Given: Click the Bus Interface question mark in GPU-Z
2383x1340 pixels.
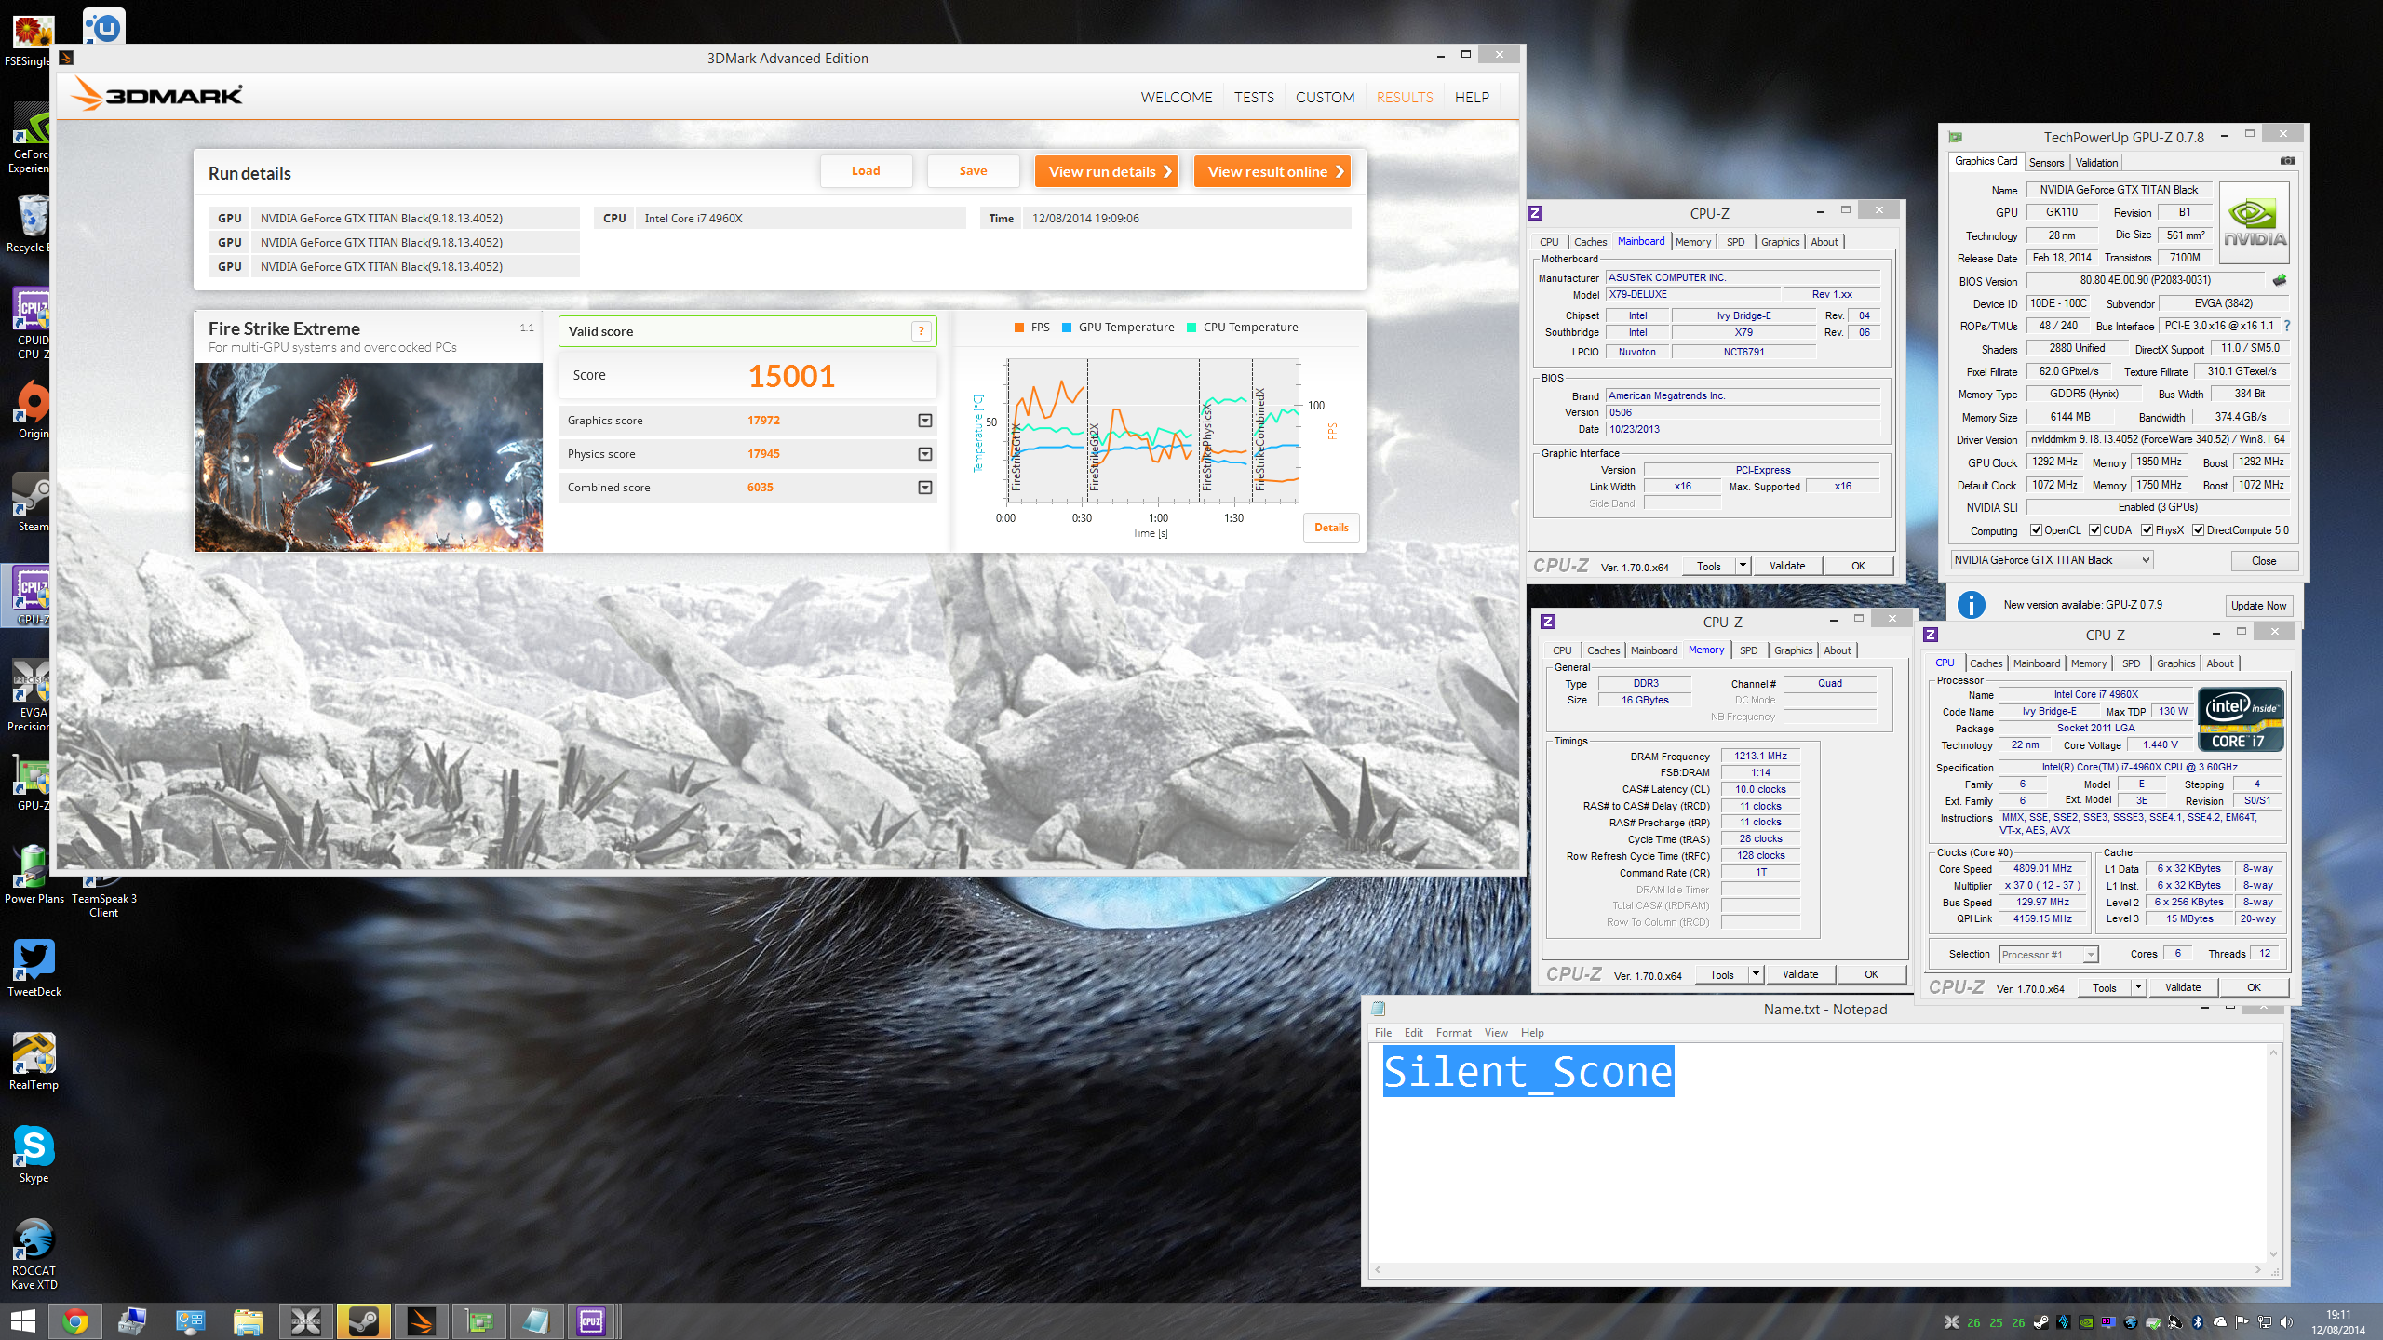Looking at the screenshot, I should pos(2287,326).
